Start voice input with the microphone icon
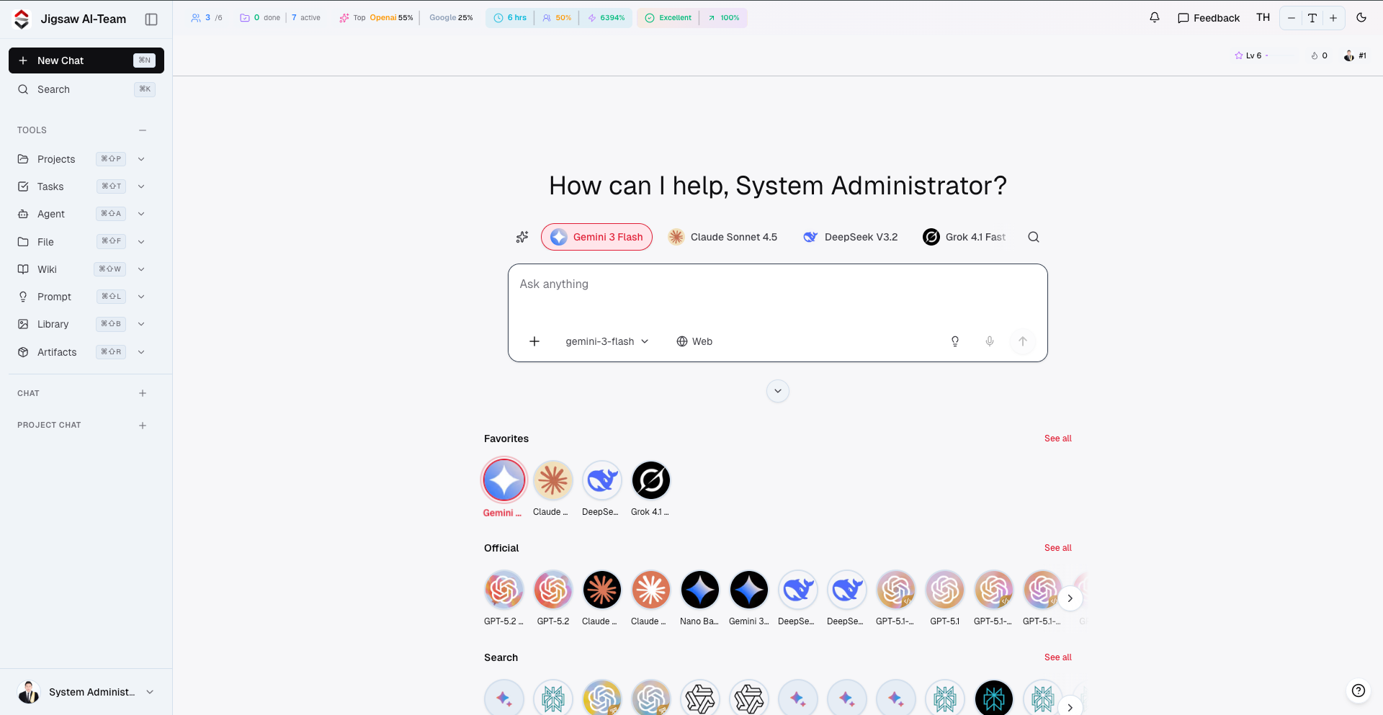Image resolution: width=1383 pixels, height=715 pixels. click(x=990, y=341)
